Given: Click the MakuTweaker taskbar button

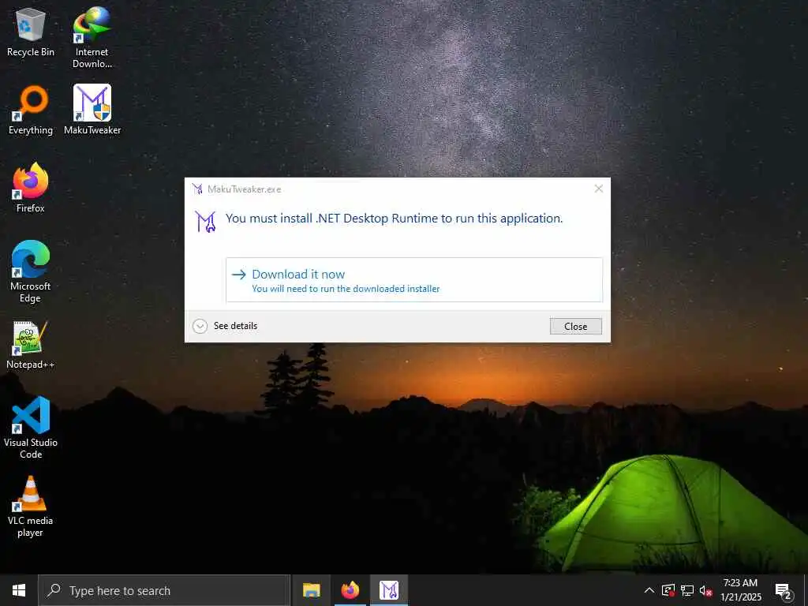Looking at the screenshot, I should coord(389,590).
